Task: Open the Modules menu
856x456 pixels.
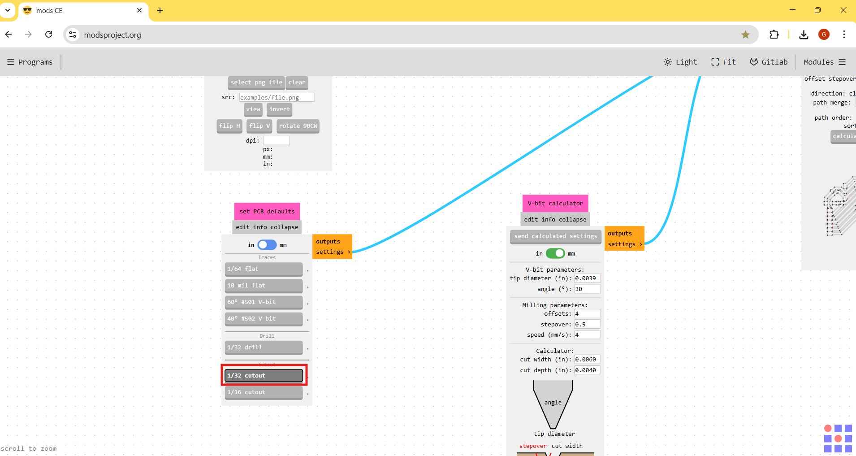Action: (x=824, y=62)
